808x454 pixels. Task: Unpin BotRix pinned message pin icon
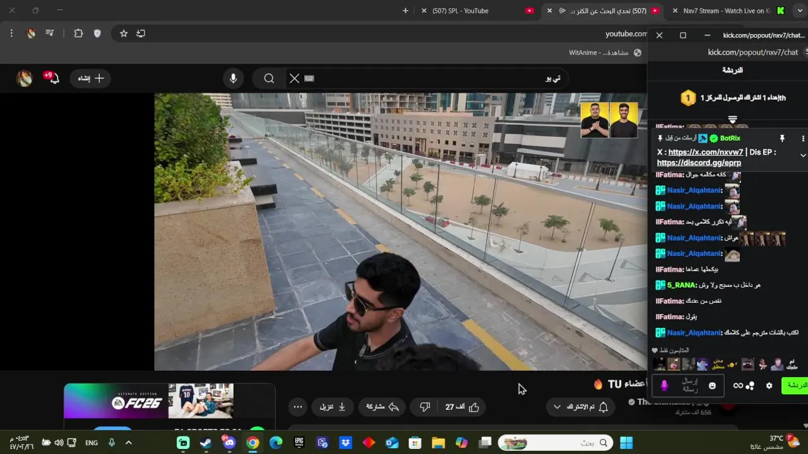[x=781, y=138]
